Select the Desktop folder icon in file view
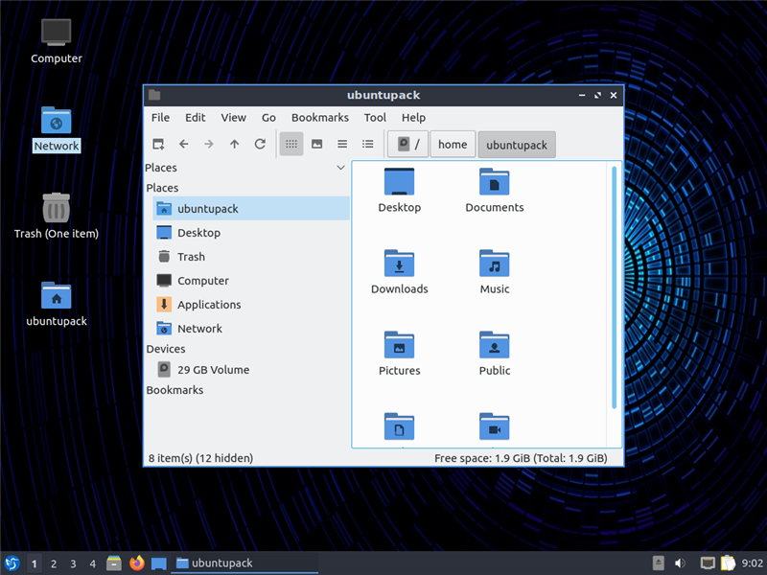Viewport: 767px width, 575px height. 399,182
